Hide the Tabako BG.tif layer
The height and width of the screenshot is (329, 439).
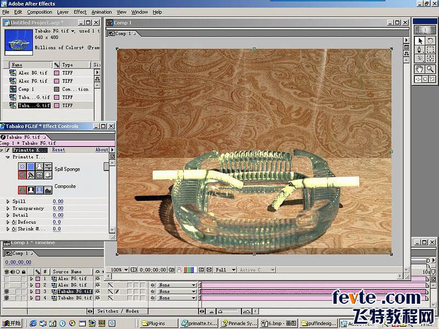pyautogui.click(x=7, y=298)
